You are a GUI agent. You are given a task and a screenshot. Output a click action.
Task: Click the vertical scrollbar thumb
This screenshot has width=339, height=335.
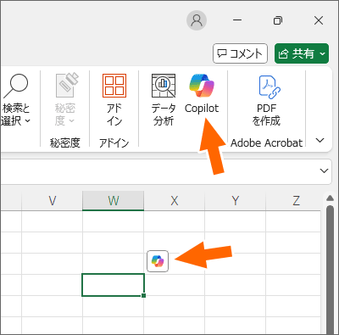click(330, 270)
